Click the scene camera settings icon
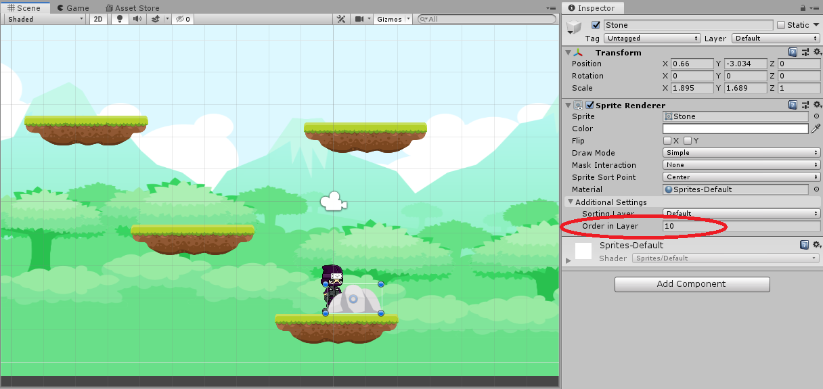Image resolution: width=823 pixels, height=389 pixels. click(x=360, y=19)
